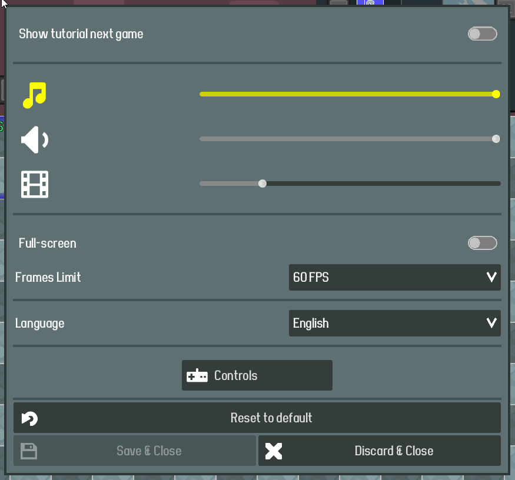
Task: Click the gamepad icon on Controls
Action: pos(197,376)
